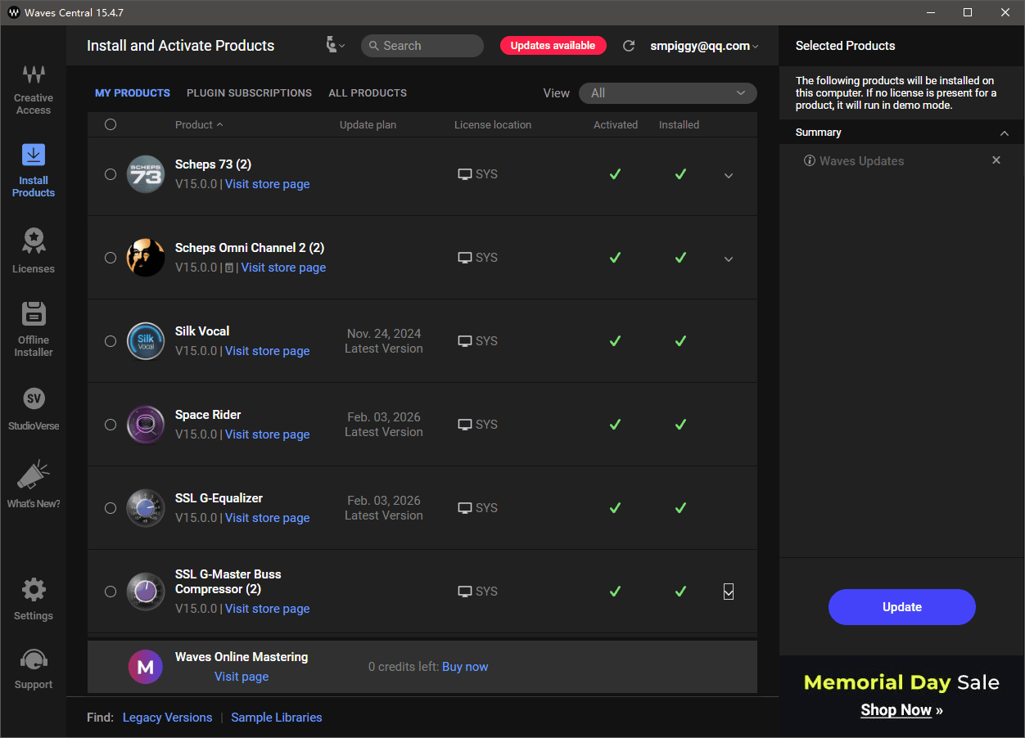Switch to the PLUGIN SUBSCRIPTIONS tab
Image resolution: width=1025 pixels, height=738 pixels.
click(249, 93)
